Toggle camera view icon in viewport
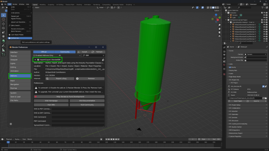The width and height of the screenshot is (269, 151). point(219,32)
